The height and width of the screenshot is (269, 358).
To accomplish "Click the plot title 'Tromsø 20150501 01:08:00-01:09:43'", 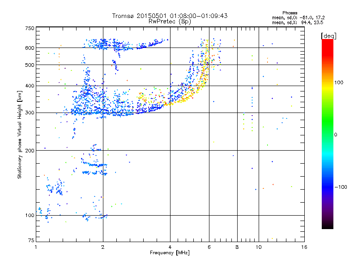I will [x=170, y=16].
